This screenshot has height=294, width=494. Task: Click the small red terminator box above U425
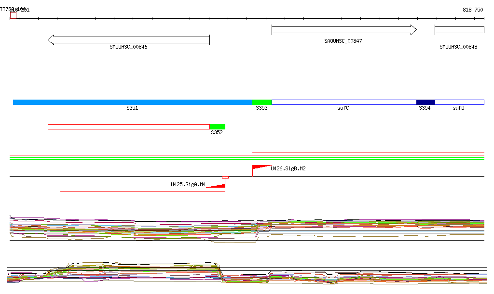coord(225,178)
